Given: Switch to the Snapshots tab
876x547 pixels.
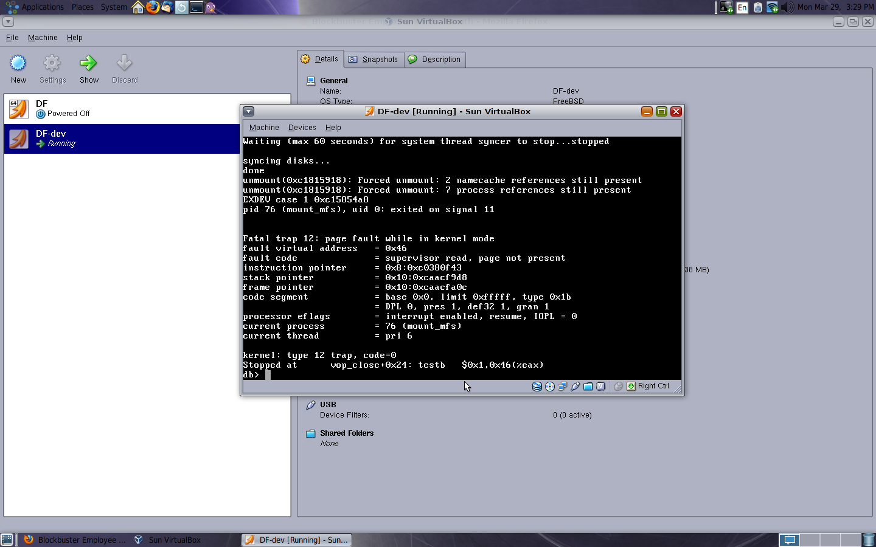Looking at the screenshot, I should pos(374,60).
